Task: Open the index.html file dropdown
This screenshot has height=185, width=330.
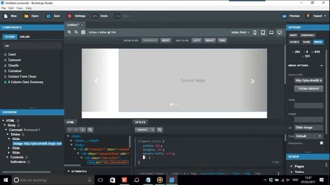Action: point(240,32)
